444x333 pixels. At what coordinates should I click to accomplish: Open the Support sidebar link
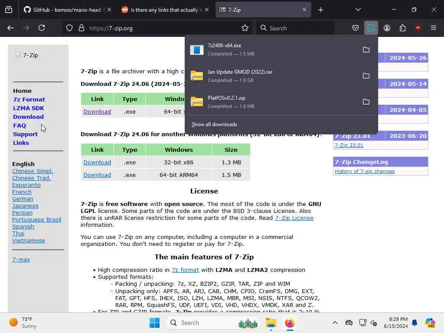point(25,134)
